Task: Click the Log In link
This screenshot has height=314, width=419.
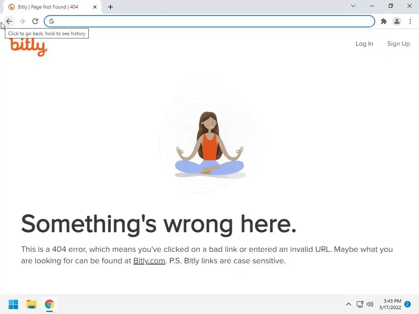Action: pos(364,44)
